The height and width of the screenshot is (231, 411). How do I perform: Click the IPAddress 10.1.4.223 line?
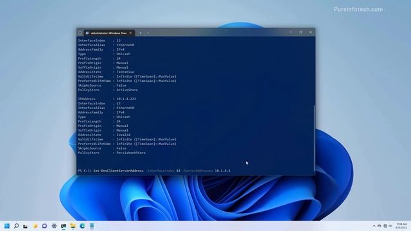click(x=107, y=99)
